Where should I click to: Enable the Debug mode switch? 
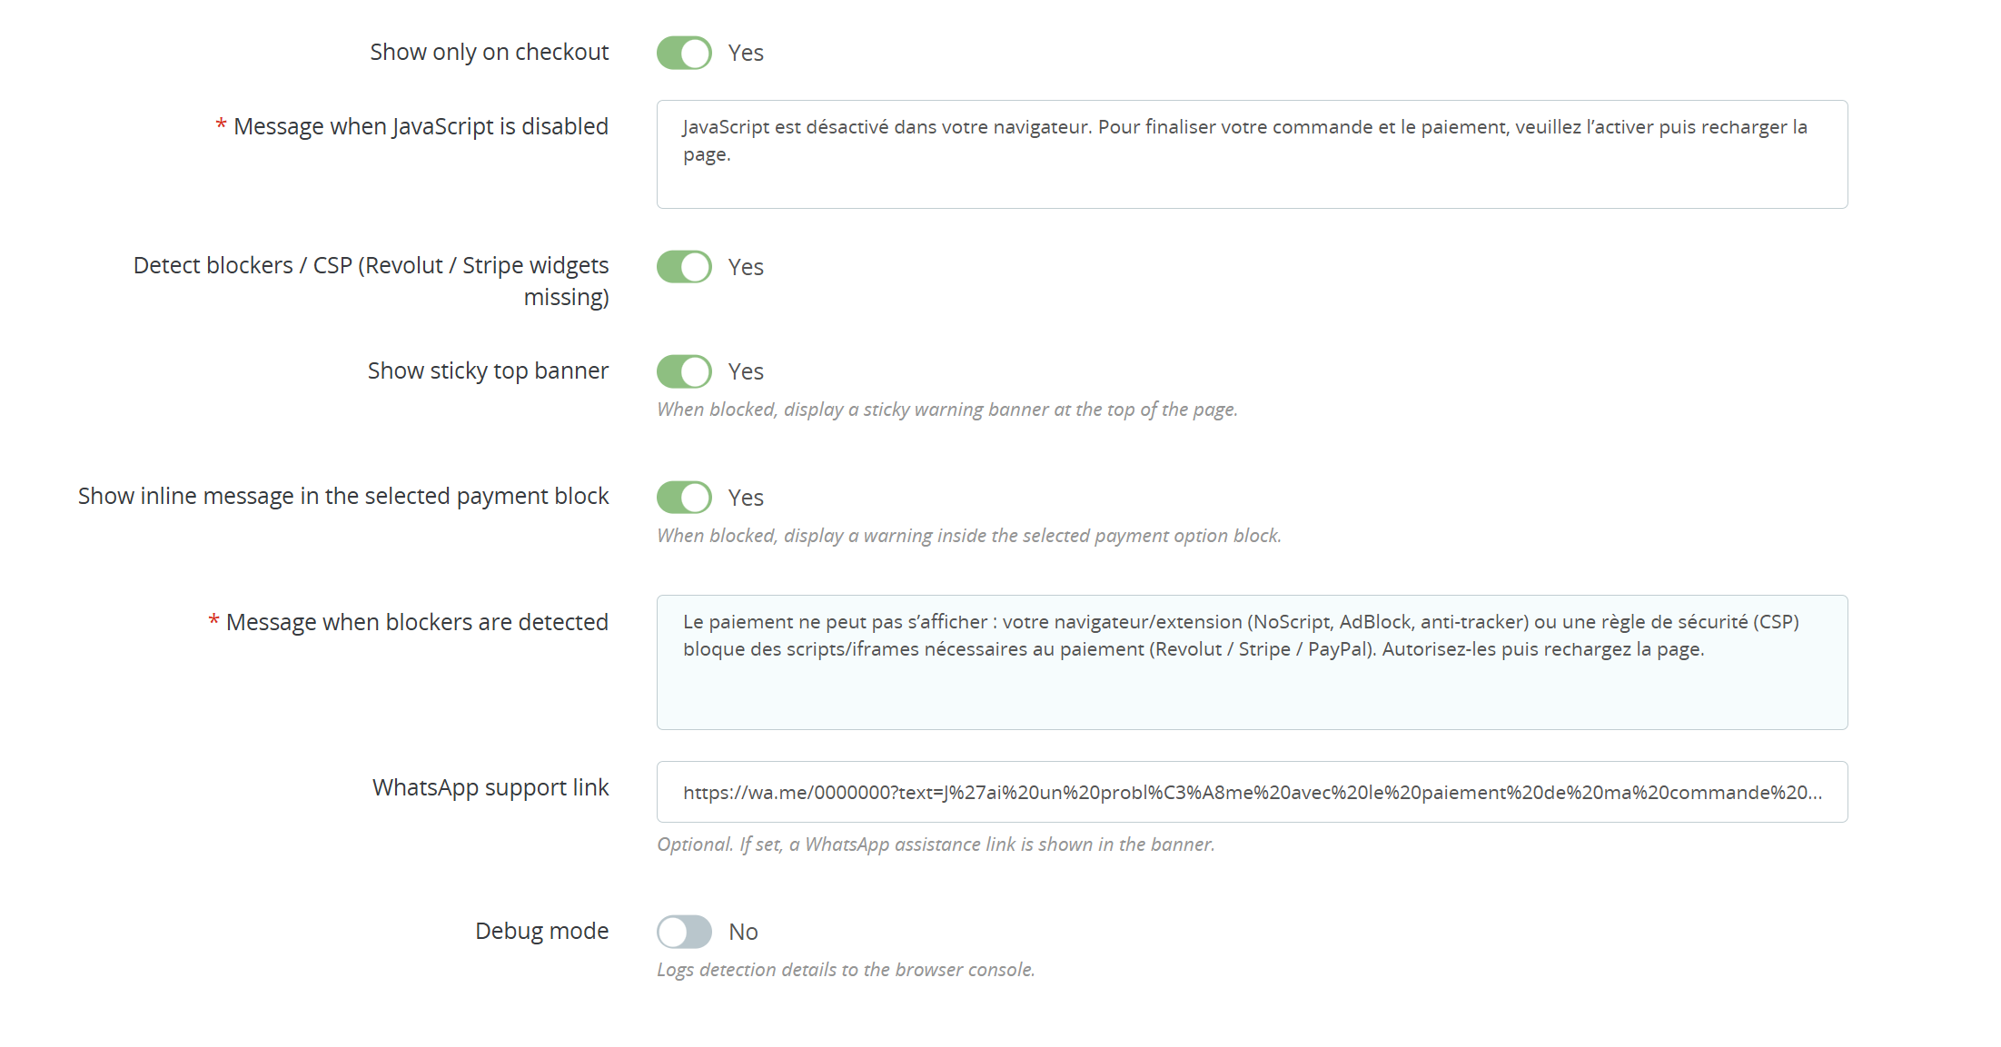(684, 932)
